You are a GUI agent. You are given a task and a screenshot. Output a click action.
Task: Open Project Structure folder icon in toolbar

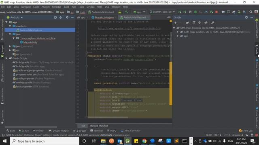click(x=223, y=12)
